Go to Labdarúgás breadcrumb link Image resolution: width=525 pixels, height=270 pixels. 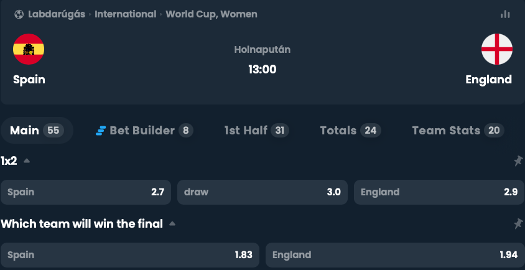click(57, 14)
